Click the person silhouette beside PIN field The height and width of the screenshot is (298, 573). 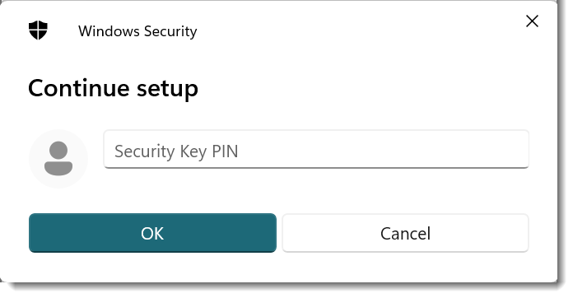58,159
